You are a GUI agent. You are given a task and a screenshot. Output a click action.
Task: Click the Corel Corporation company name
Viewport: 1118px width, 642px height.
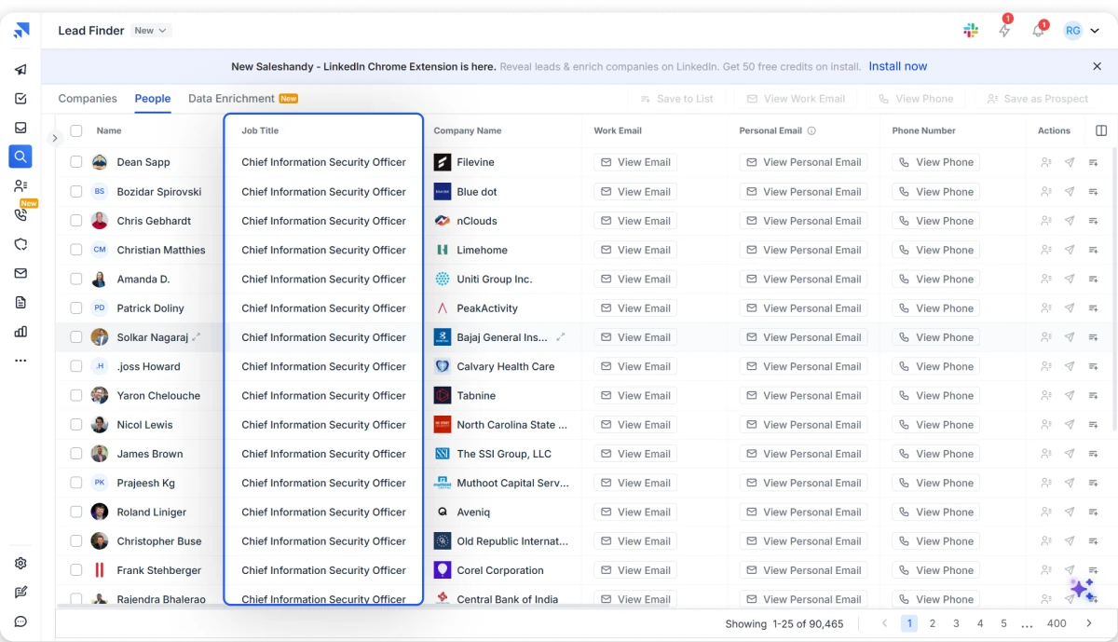(x=500, y=570)
